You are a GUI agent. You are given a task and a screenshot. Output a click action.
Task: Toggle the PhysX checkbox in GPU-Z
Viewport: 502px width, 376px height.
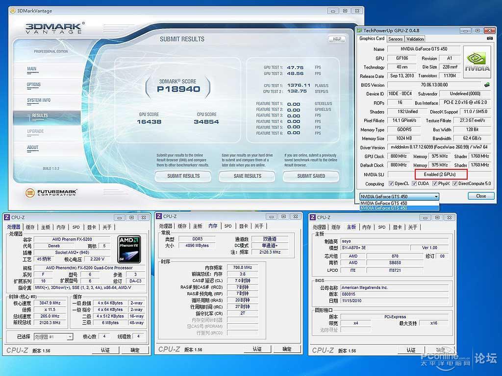click(x=435, y=184)
